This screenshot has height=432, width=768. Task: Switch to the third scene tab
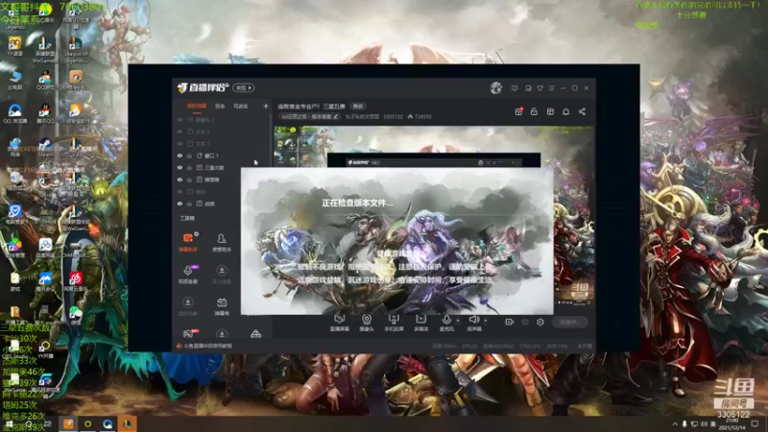(241, 106)
